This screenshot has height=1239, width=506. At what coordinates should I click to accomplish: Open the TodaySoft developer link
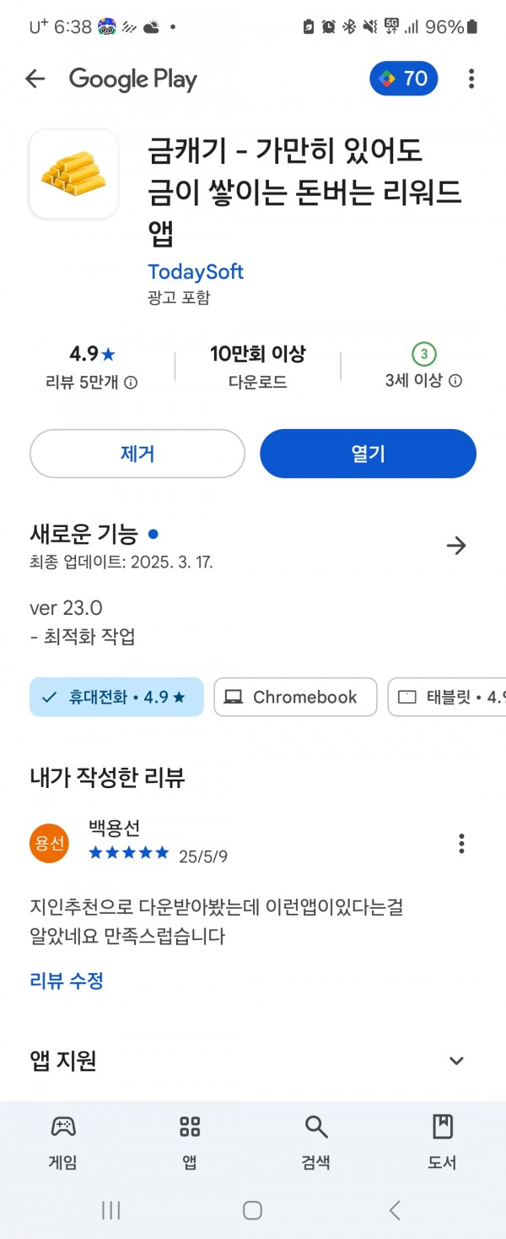pyautogui.click(x=196, y=272)
